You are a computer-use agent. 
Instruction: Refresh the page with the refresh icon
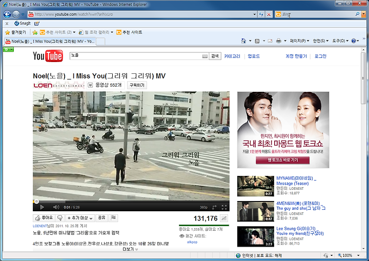[x=261, y=14]
